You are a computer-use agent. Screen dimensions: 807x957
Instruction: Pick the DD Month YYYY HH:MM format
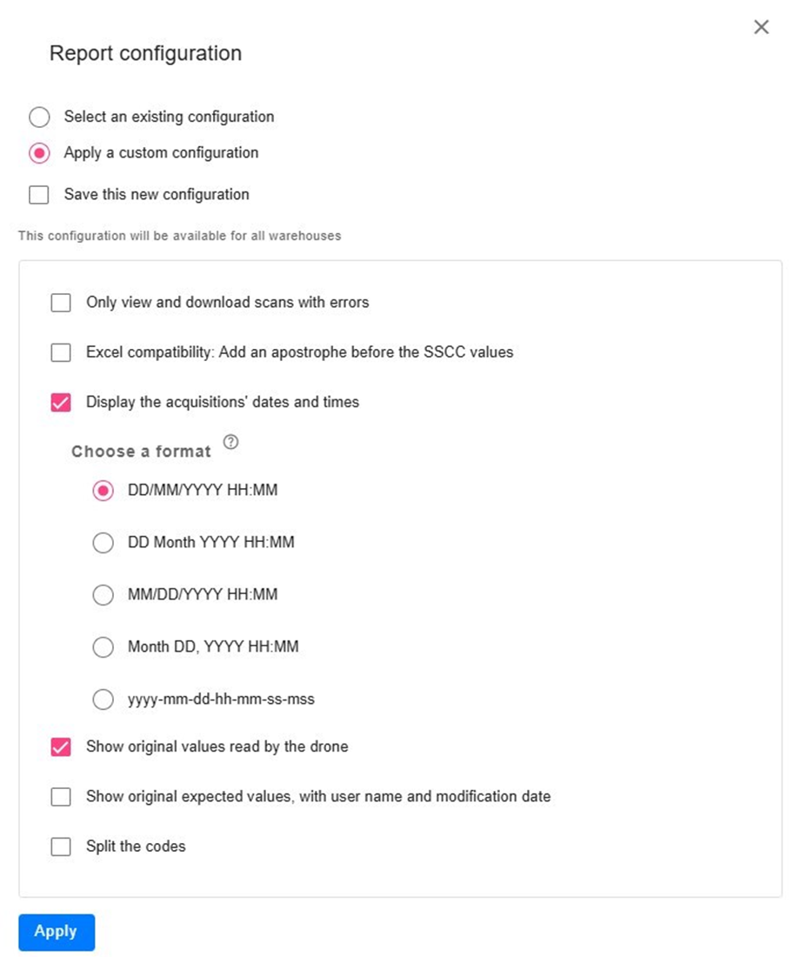point(103,543)
